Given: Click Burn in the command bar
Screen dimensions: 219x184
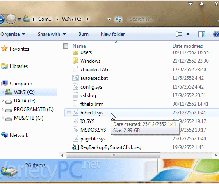Looking at the screenshot, I should [x=83, y=34].
